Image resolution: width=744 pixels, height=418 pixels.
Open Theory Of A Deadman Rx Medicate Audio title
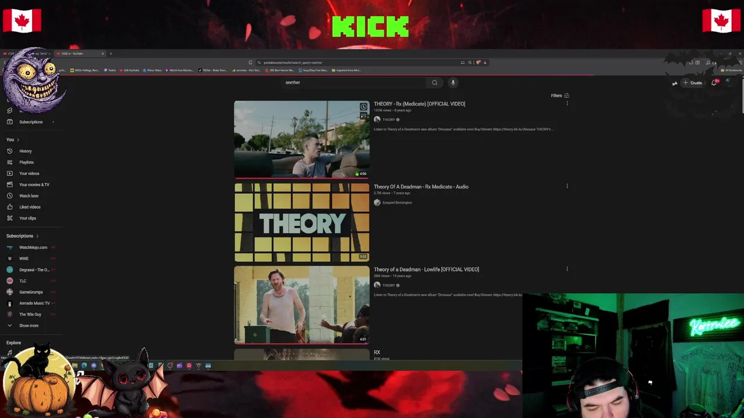coord(421,187)
